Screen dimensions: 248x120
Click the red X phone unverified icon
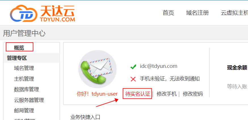(133, 79)
